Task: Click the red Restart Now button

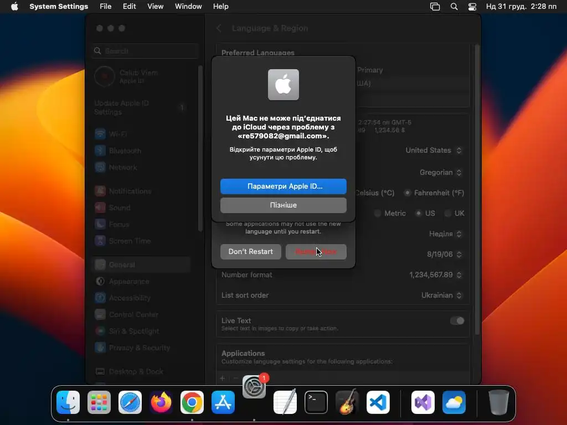Action: tap(316, 252)
